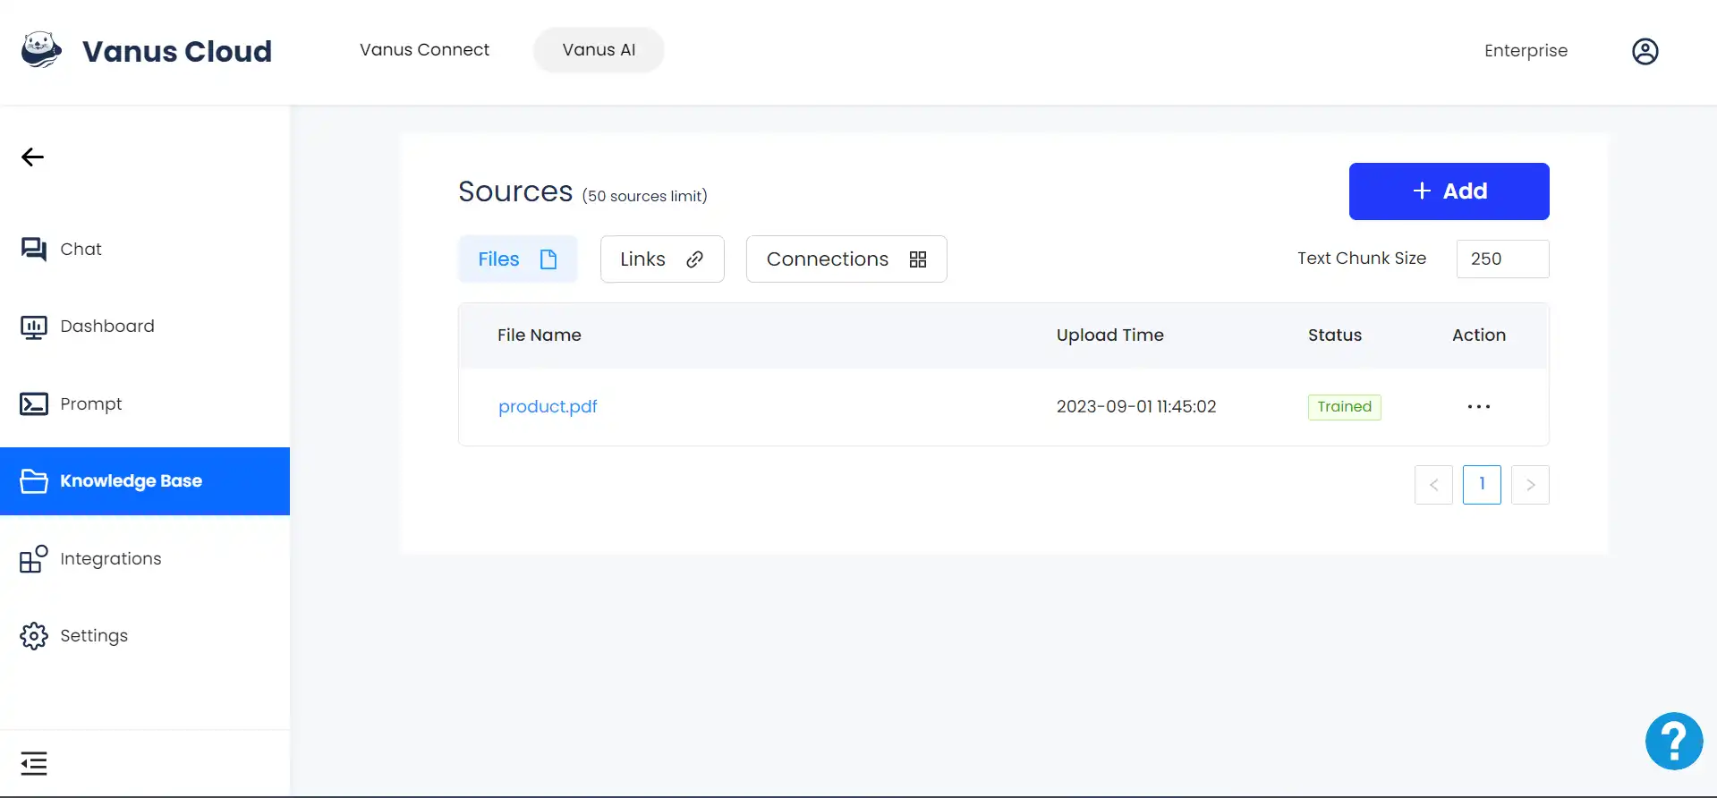Open the blue help question mark button
The image size is (1717, 798).
click(1673, 741)
